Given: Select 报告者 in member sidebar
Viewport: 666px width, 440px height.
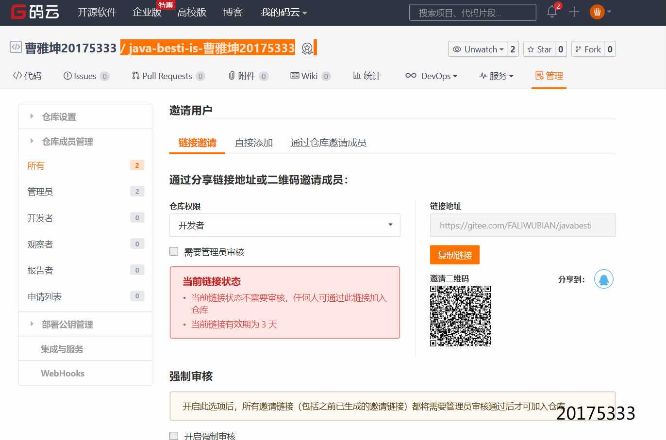Looking at the screenshot, I should [x=85, y=270].
